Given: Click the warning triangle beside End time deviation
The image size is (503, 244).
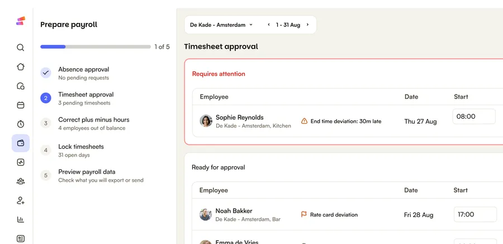Looking at the screenshot, I should [304, 121].
